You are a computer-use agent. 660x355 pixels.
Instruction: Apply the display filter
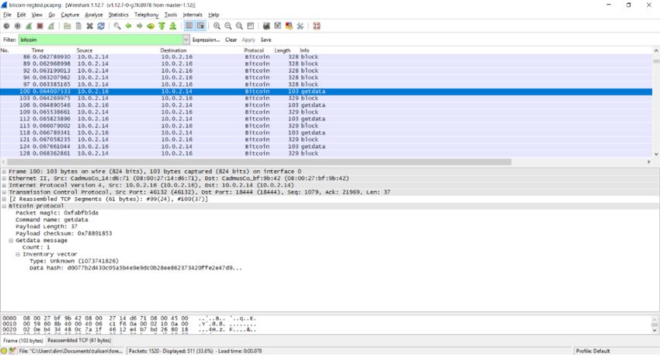click(x=248, y=40)
